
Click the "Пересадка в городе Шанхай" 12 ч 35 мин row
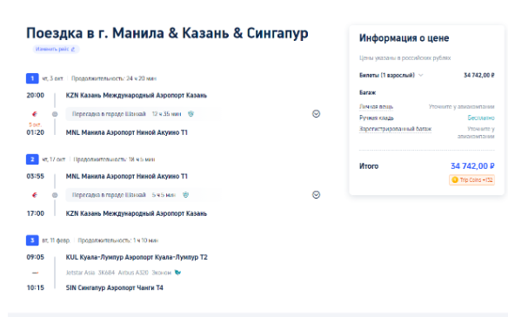point(143,114)
